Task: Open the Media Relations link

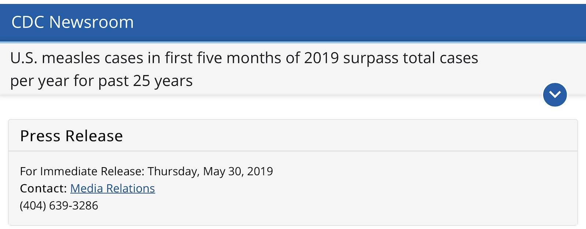Action: click(112, 188)
